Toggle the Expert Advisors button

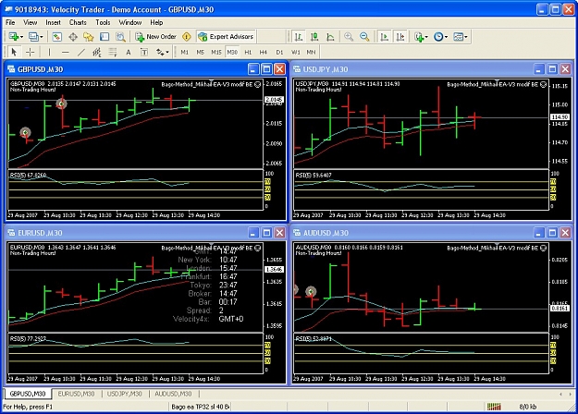226,37
